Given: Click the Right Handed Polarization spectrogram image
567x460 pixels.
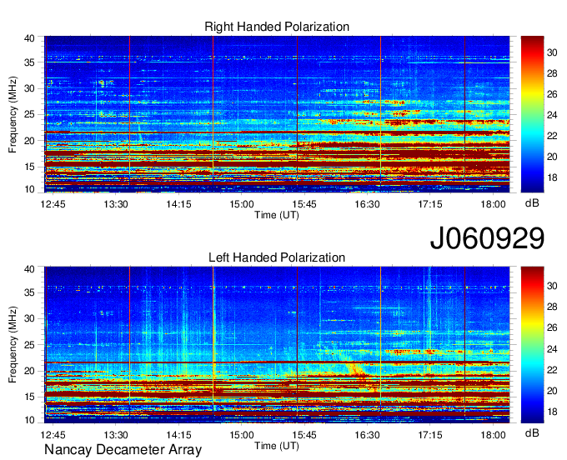Looking at the screenshot, I should [277, 114].
